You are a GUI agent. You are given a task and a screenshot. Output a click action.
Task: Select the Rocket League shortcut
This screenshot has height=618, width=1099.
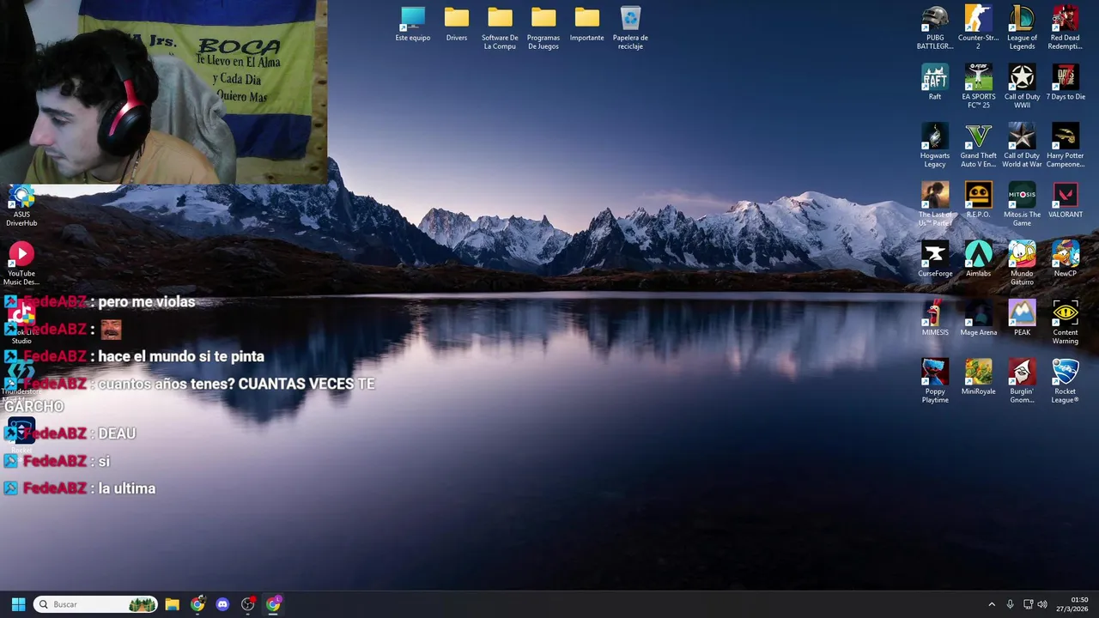(1066, 381)
